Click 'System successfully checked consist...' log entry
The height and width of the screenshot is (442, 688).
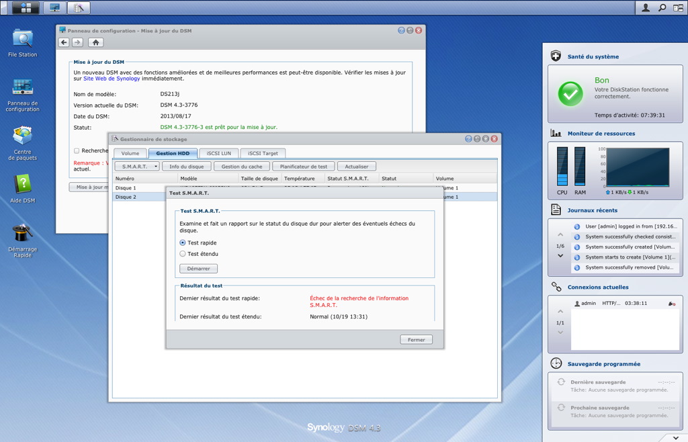[626, 236]
